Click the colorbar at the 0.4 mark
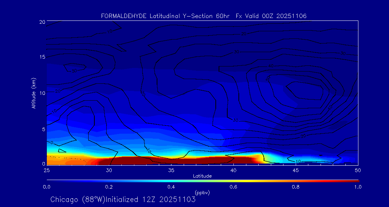 pos(171,180)
